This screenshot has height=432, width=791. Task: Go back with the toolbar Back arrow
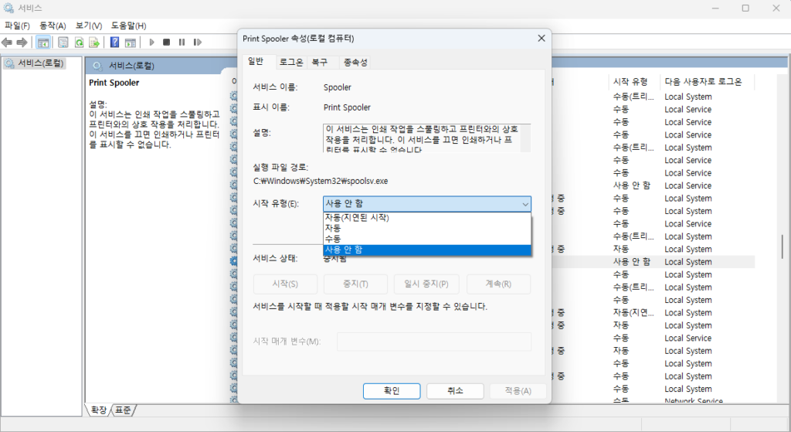pyautogui.click(x=7, y=43)
